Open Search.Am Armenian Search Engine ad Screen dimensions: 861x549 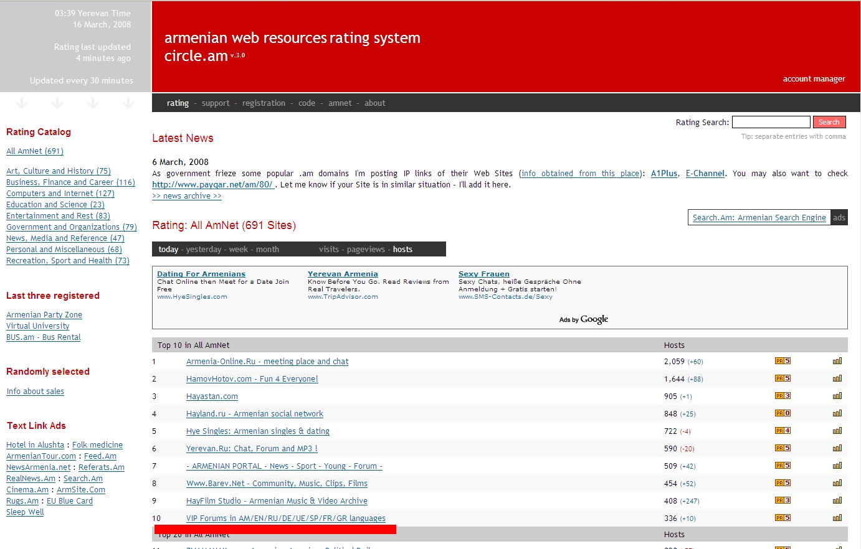pyautogui.click(x=759, y=218)
